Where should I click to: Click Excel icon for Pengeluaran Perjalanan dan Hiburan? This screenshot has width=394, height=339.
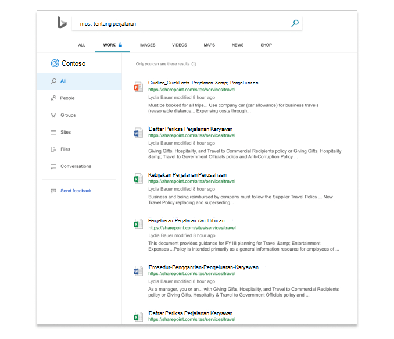(138, 224)
